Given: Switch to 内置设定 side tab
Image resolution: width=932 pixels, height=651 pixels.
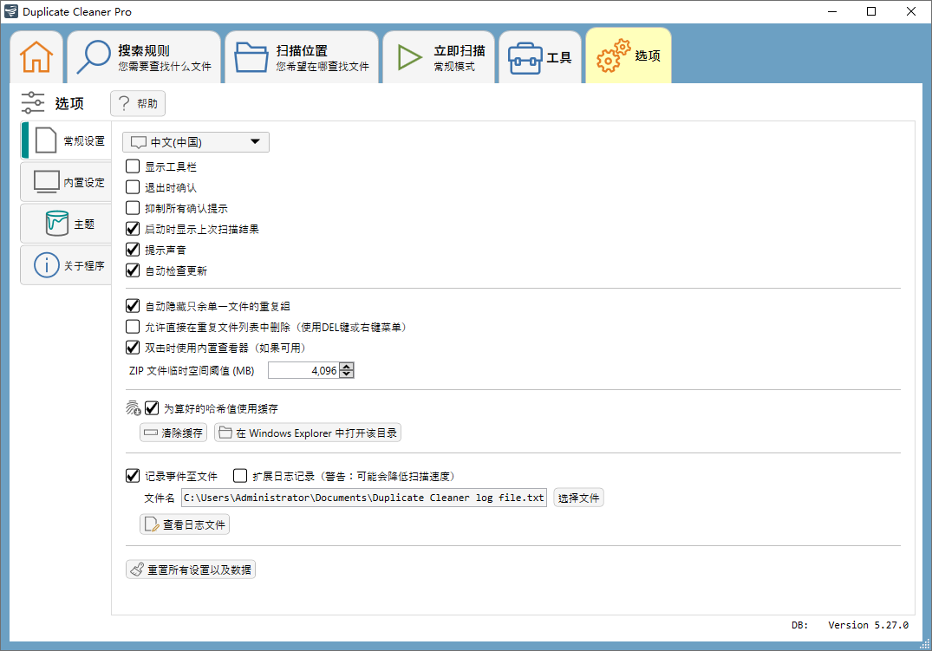Looking at the screenshot, I should [67, 182].
